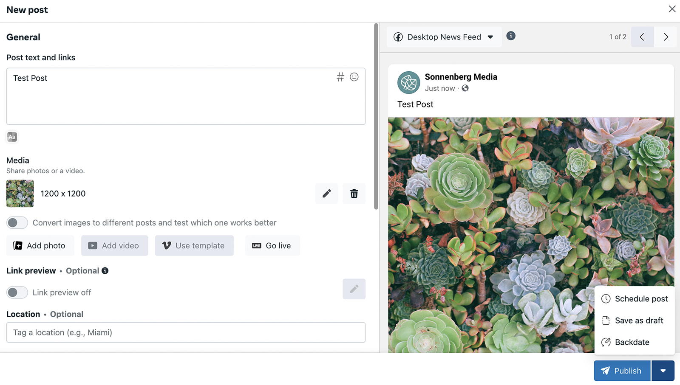Click the info icon beside Desktop News Feed
This screenshot has height=385, width=680.
[x=511, y=36]
